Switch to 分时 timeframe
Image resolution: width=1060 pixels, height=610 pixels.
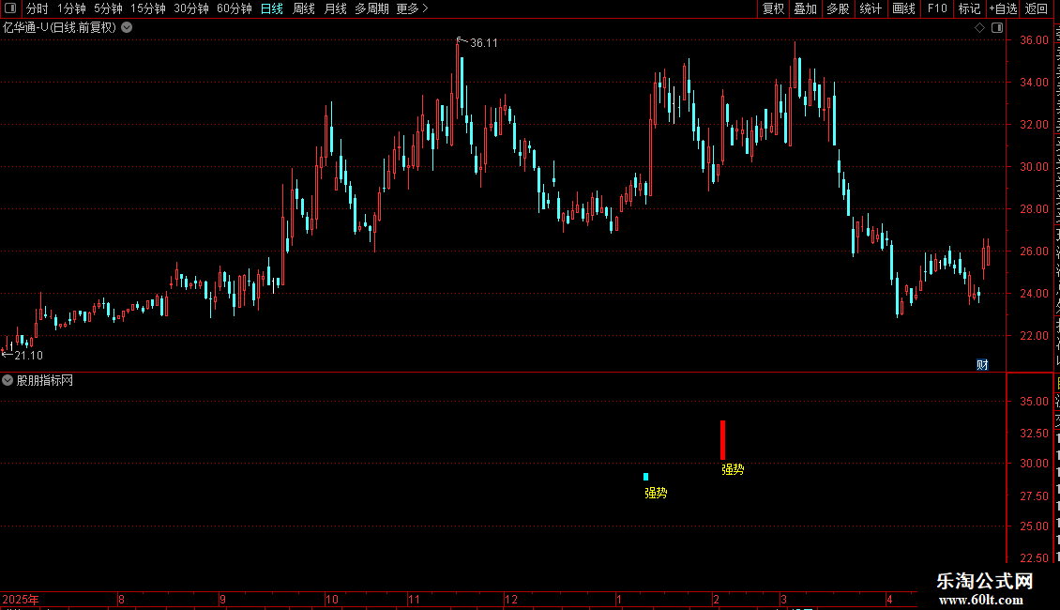tap(38, 8)
